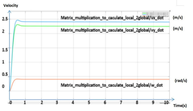Click the 1.5 tick on velocity axis
The height and width of the screenshot is (111, 193).
(x=5, y=50)
